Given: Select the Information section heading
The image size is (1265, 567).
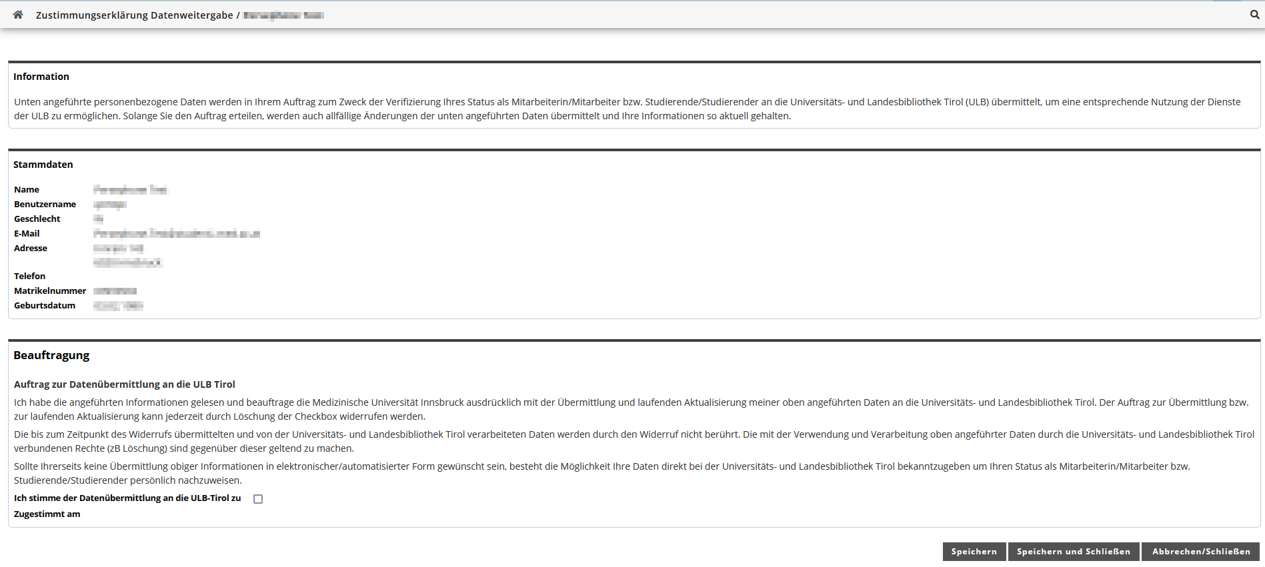Looking at the screenshot, I should click(x=41, y=77).
